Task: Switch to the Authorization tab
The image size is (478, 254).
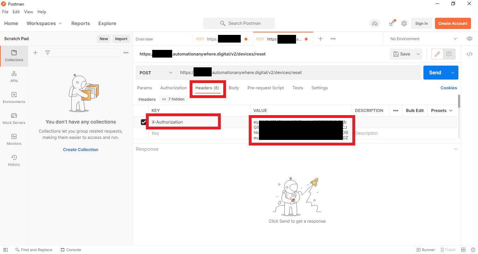Action: [x=174, y=88]
